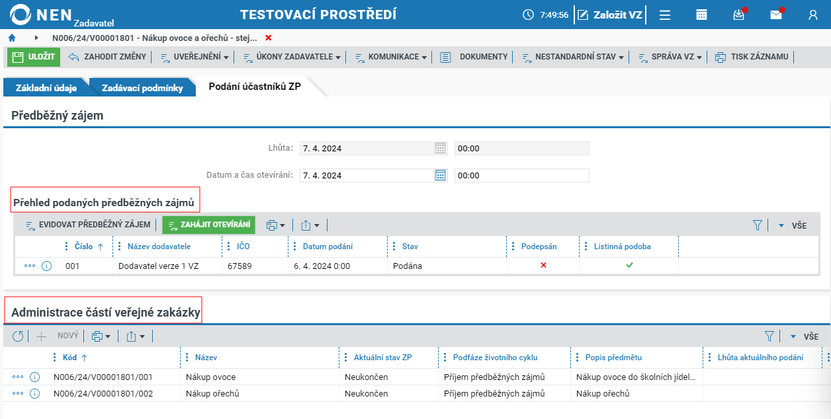Open export dropdown in předběžných zájmů toolbar
This screenshot has width=831, height=419.
point(310,225)
